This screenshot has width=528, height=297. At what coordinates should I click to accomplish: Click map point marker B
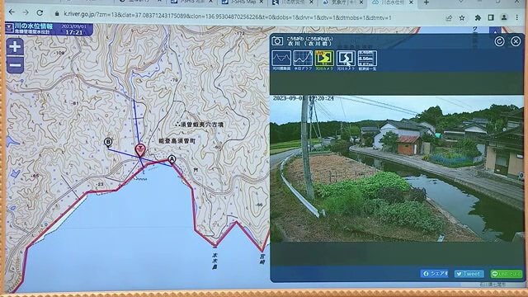coord(108,142)
